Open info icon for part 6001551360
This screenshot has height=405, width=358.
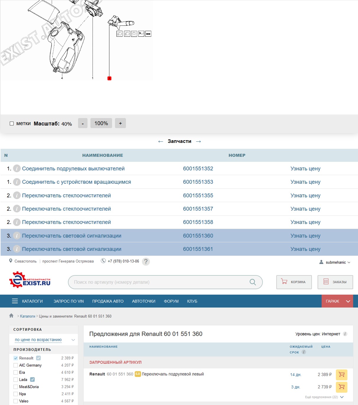click(17, 236)
